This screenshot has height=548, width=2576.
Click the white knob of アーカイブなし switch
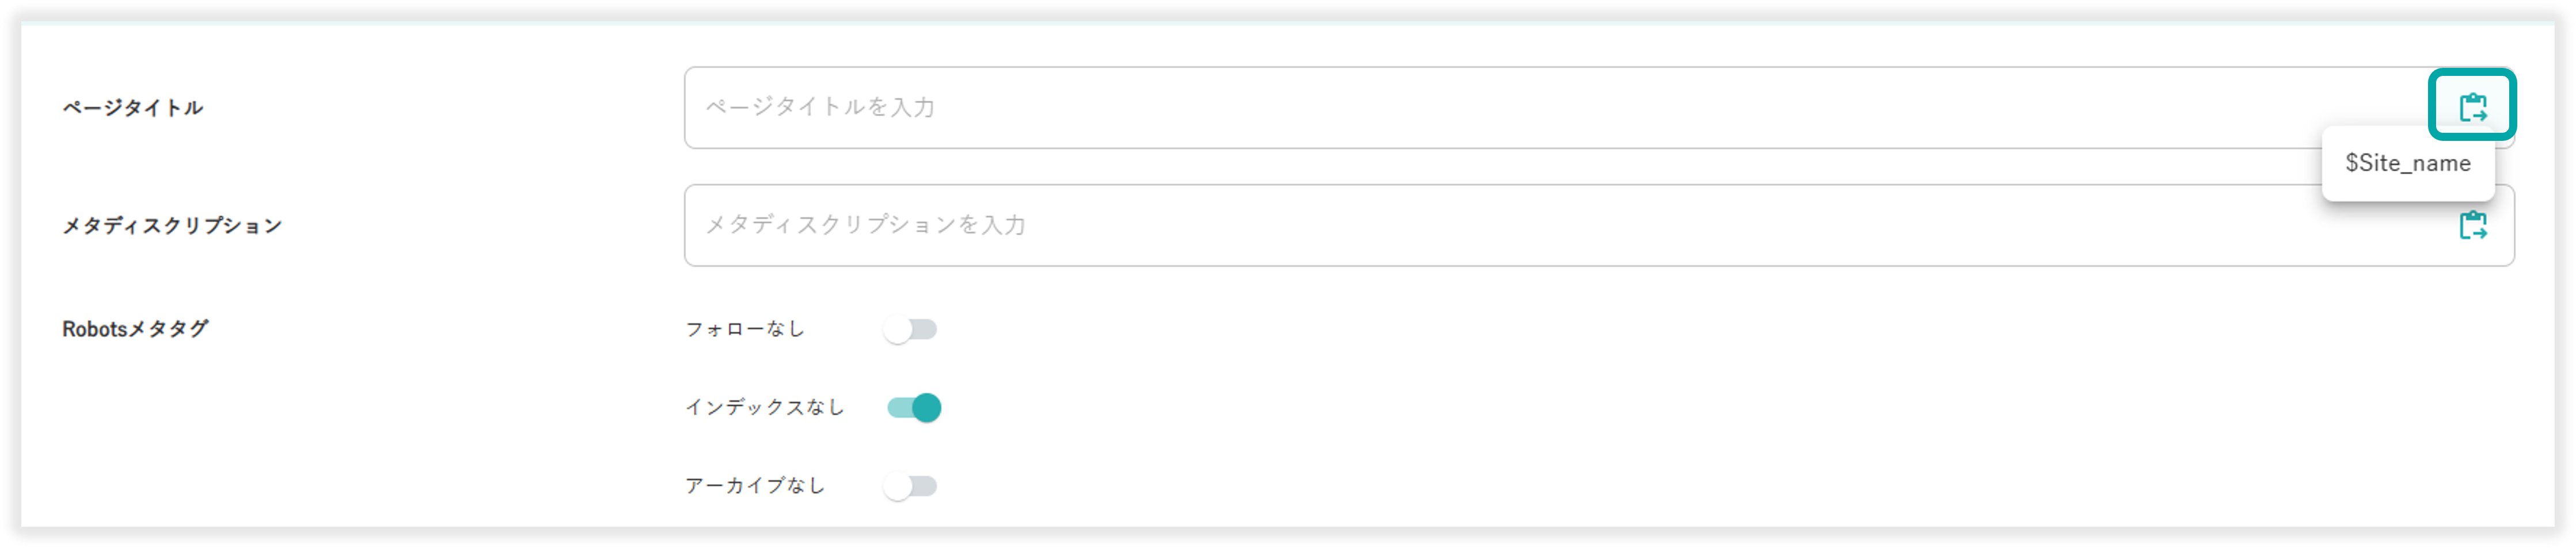(898, 486)
